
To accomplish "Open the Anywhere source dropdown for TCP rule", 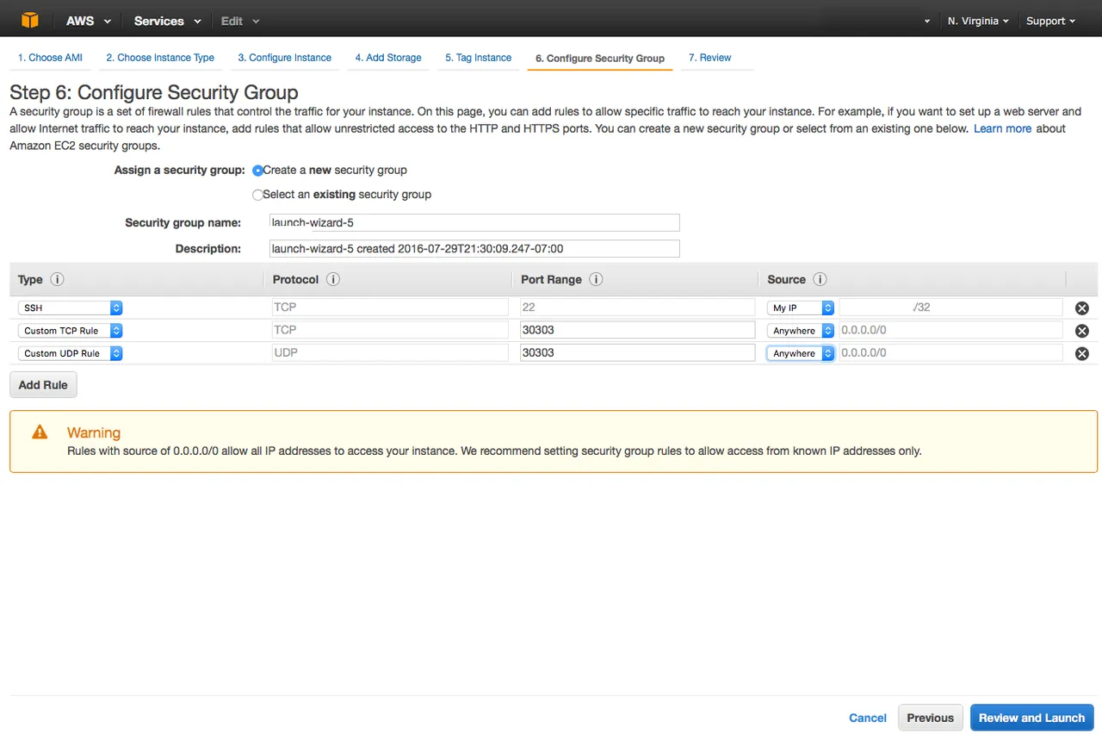I will coord(801,331).
